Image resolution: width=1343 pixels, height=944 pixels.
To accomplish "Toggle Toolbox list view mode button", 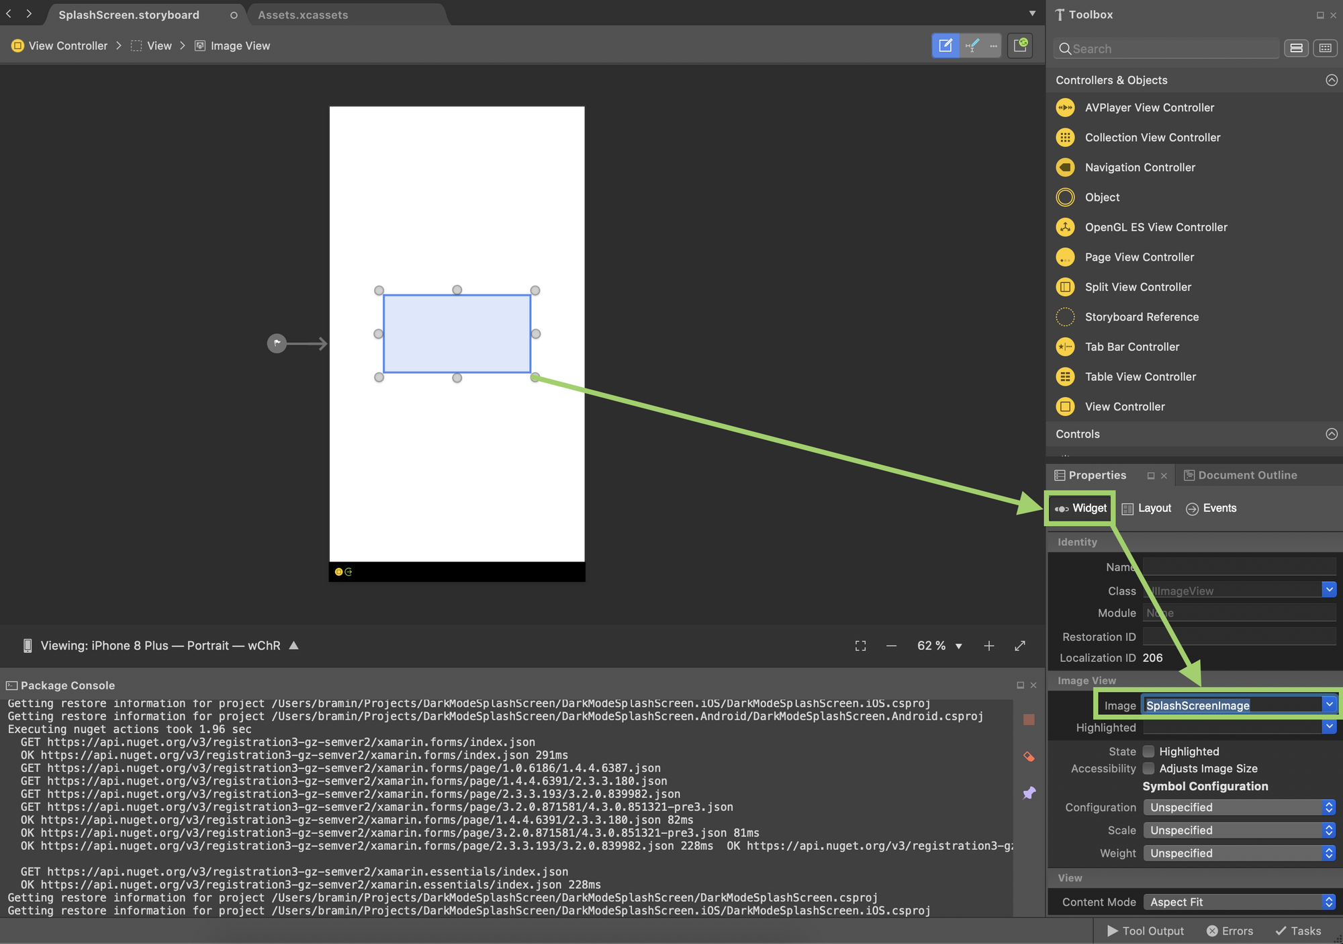I will click(1296, 48).
